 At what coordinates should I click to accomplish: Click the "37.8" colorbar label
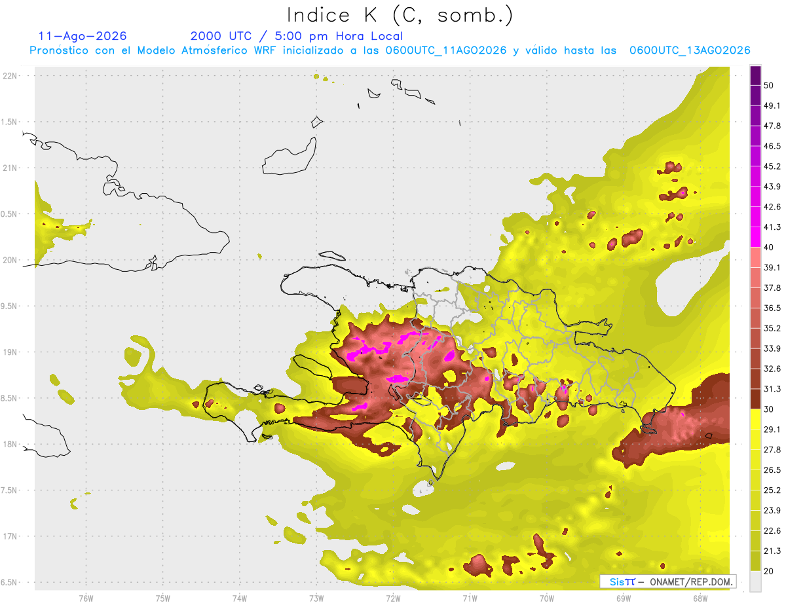[x=772, y=287]
